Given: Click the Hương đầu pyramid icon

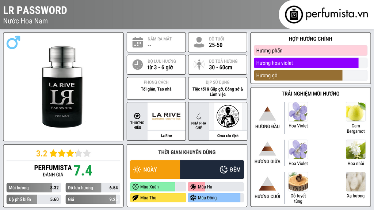Looking at the screenshot, I should (267, 114).
